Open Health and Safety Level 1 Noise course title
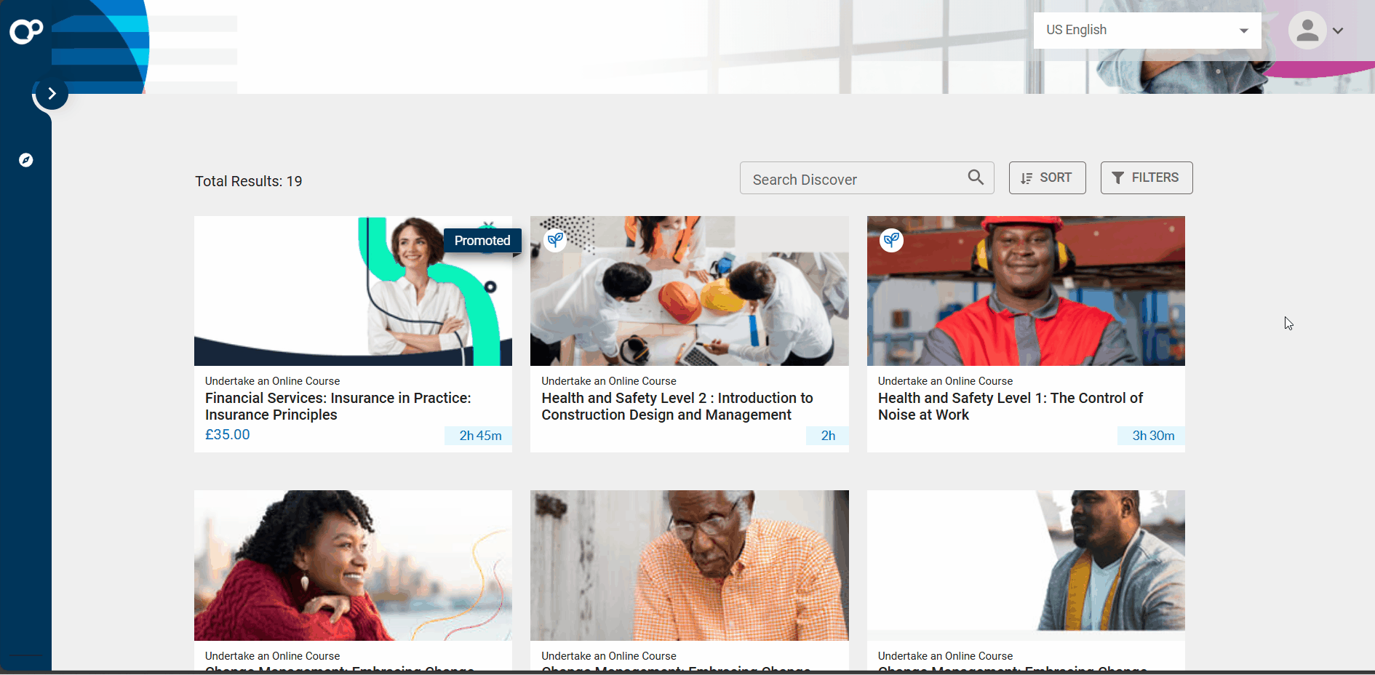The width and height of the screenshot is (1375, 675). click(1010, 407)
